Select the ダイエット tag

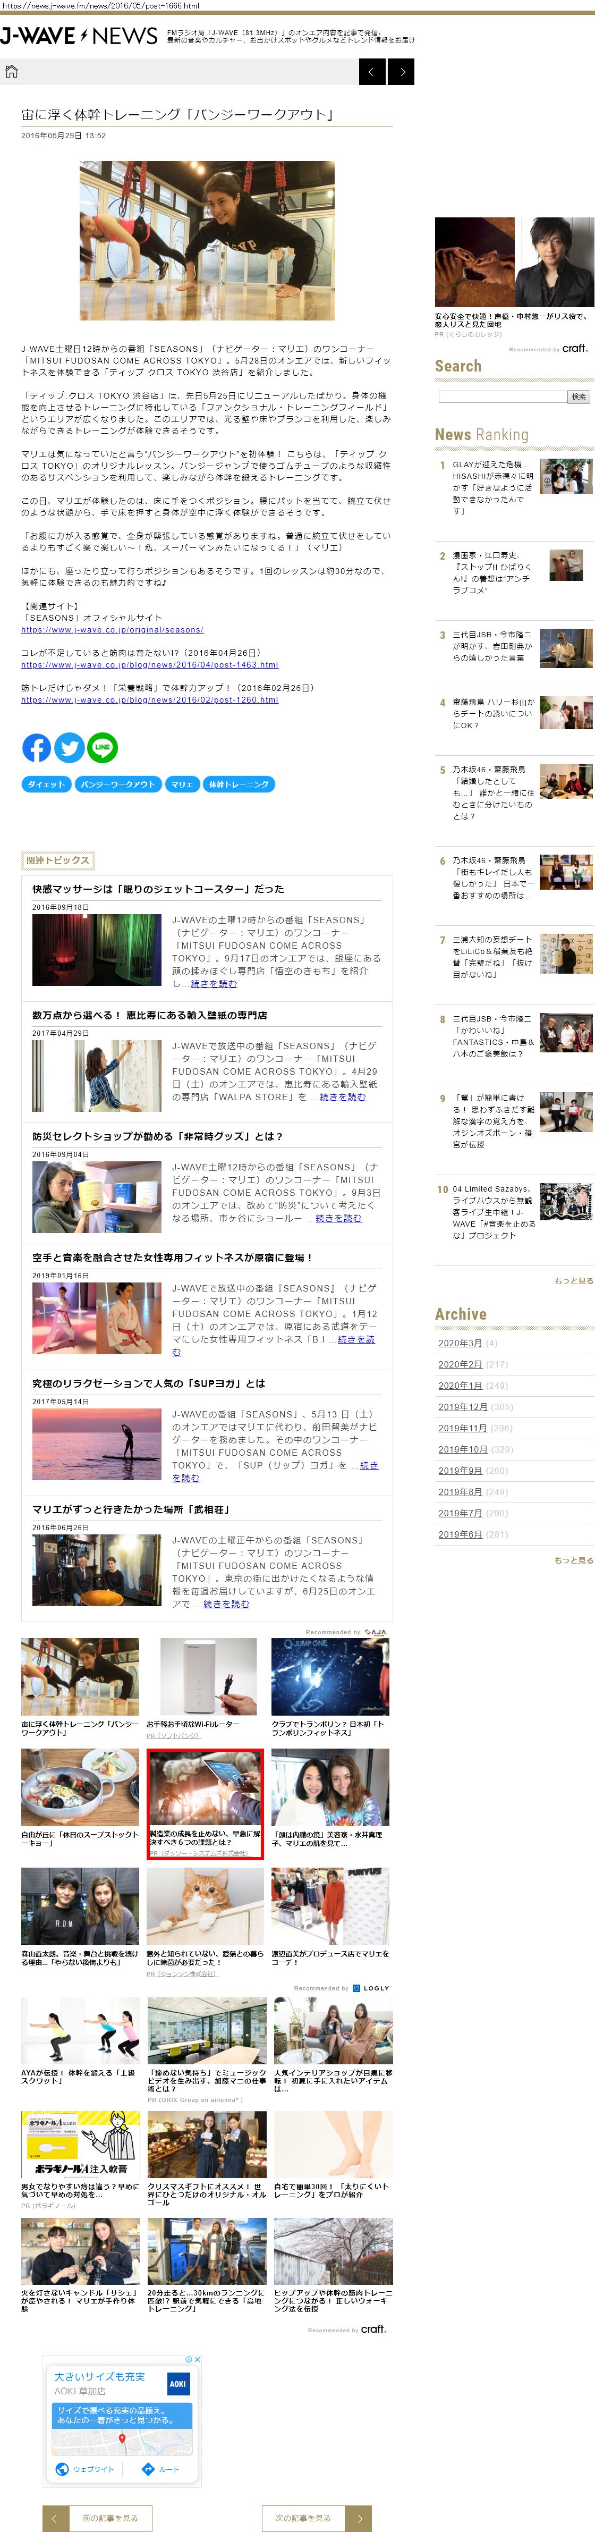46,784
